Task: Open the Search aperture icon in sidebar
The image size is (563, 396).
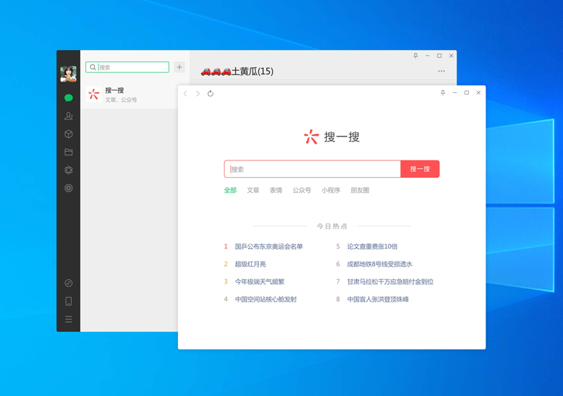Action: pyautogui.click(x=68, y=188)
